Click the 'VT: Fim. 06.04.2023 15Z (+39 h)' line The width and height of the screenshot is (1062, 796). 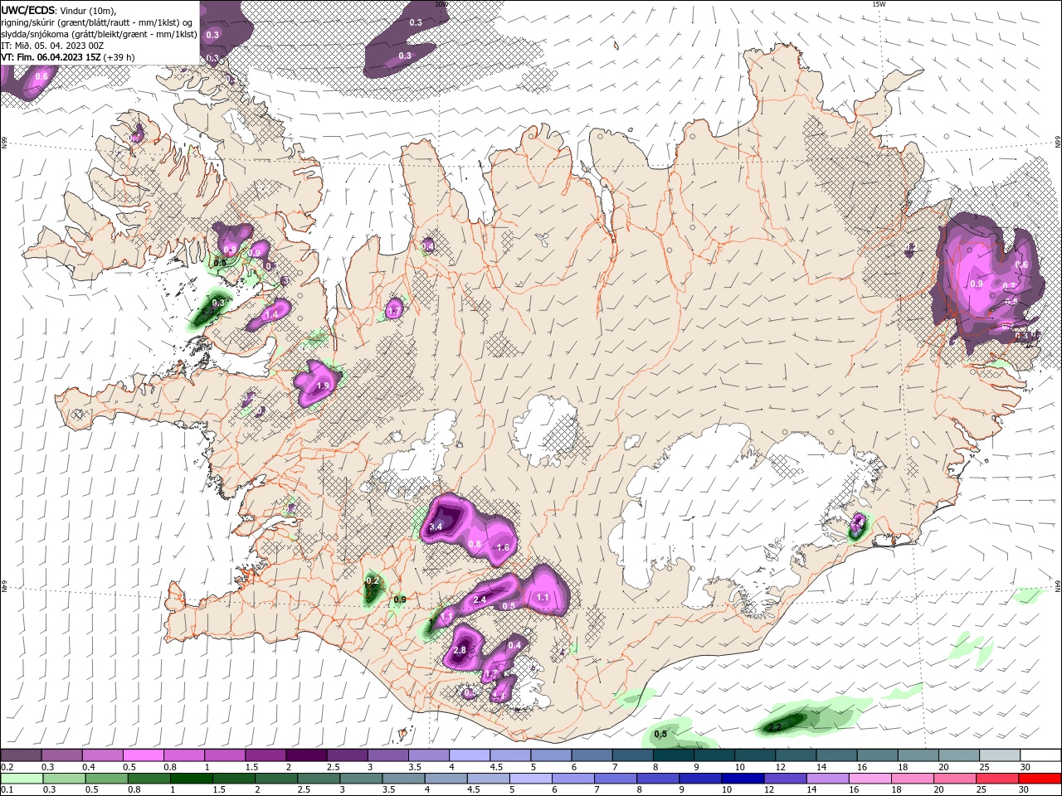(68, 57)
